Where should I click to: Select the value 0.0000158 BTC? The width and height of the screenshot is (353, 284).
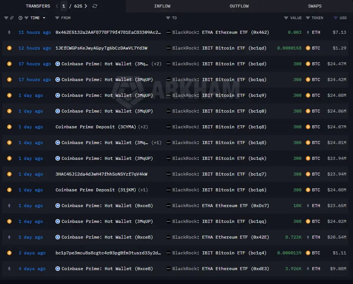pyautogui.click(x=289, y=48)
